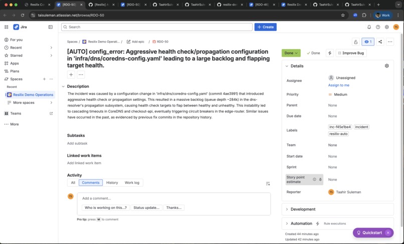This screenshot has height=244, width=404.
Task: Click the browser address bar
Action: pos(185,15)
